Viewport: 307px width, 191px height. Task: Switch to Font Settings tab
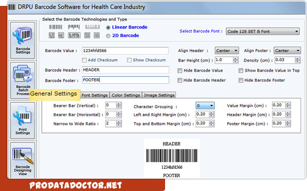click(x=95, y=95)
